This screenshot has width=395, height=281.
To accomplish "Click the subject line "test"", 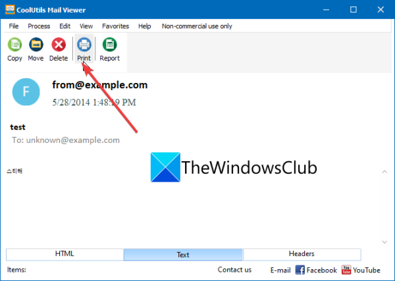I will pos(18,127).
